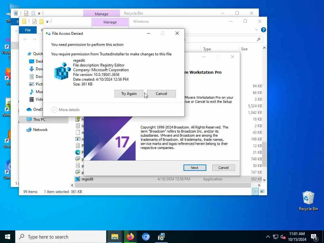
Task: Click properties icon in Recycle Bin title bar
Action: [x=26, y=13]
